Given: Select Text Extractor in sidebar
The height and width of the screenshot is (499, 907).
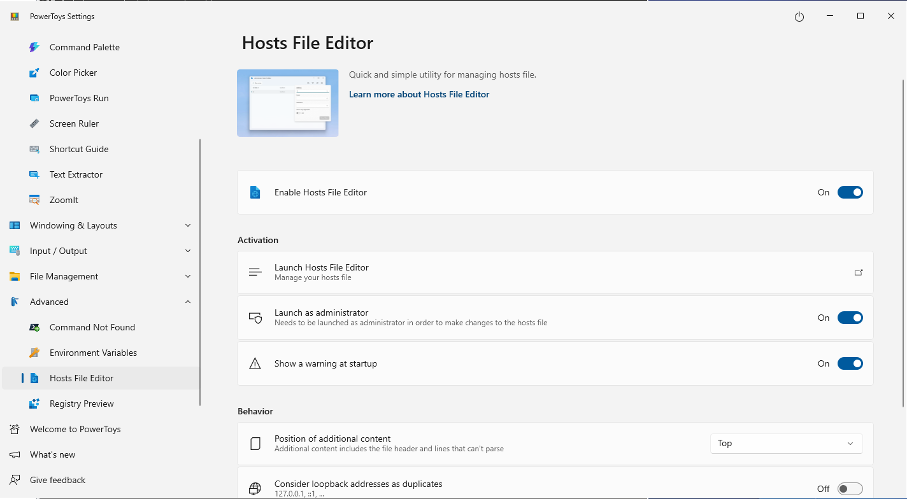Looking at the screenshot, I should [x=101, y=174].
